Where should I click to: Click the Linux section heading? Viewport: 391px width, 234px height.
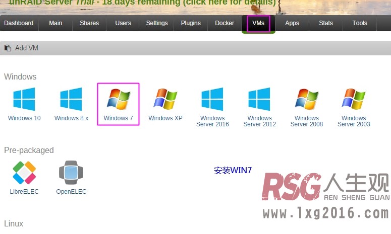[x=14, y=223]
